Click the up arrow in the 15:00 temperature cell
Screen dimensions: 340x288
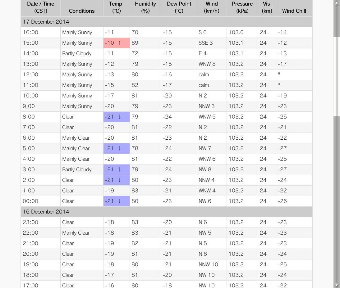119,43
